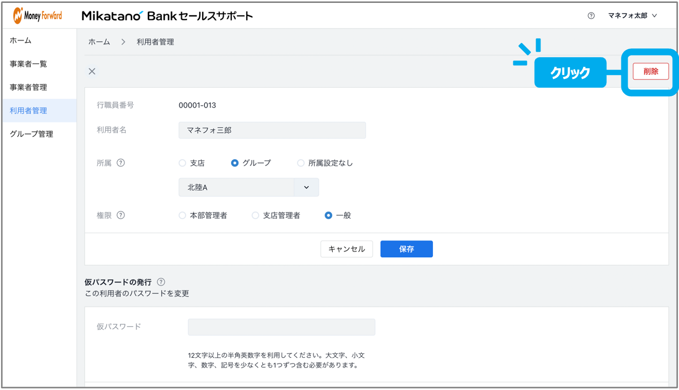This screenshot has height=390, width=679.
Task: Click the Money Forward logo
Action: [x=37, y=15]
